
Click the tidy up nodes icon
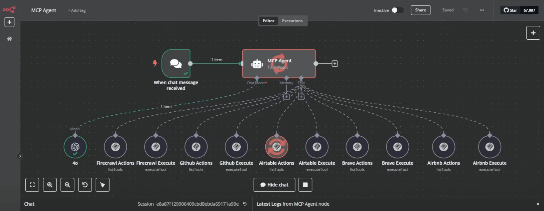point(103,185)
